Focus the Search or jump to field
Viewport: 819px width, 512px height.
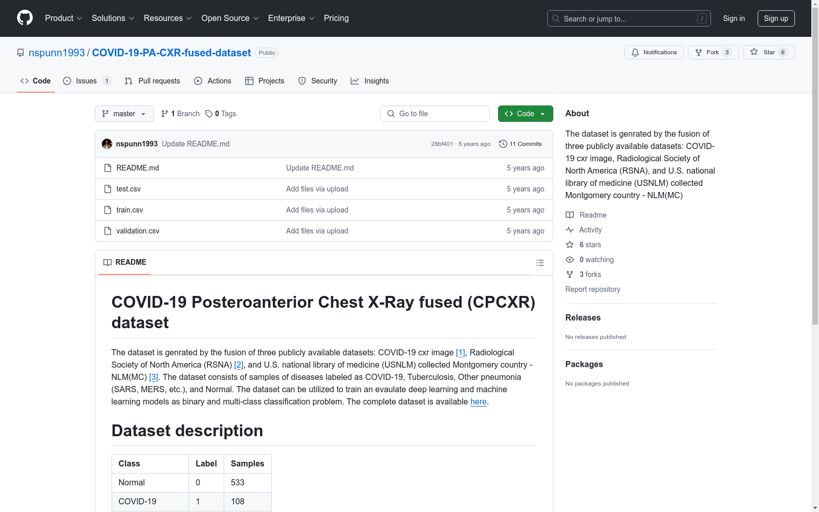(x=629, y=18)
